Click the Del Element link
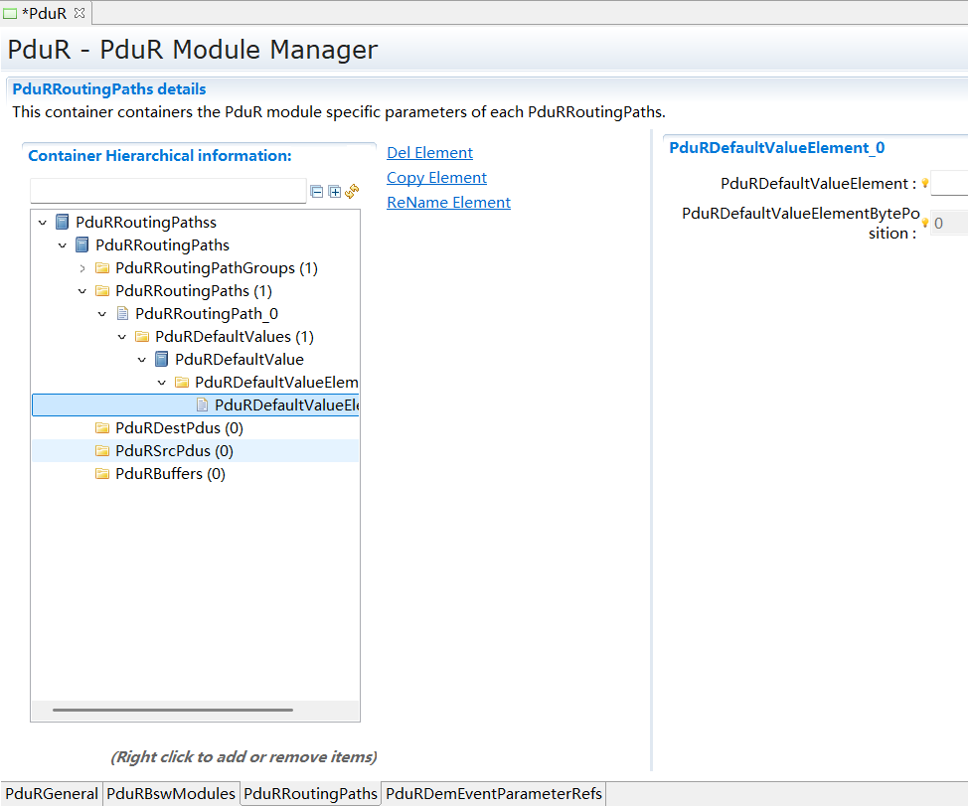968x806 pixels. [x=429, y=152]
